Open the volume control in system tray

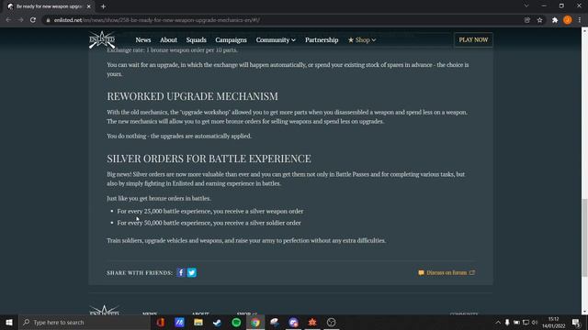(x=535, y=322)
